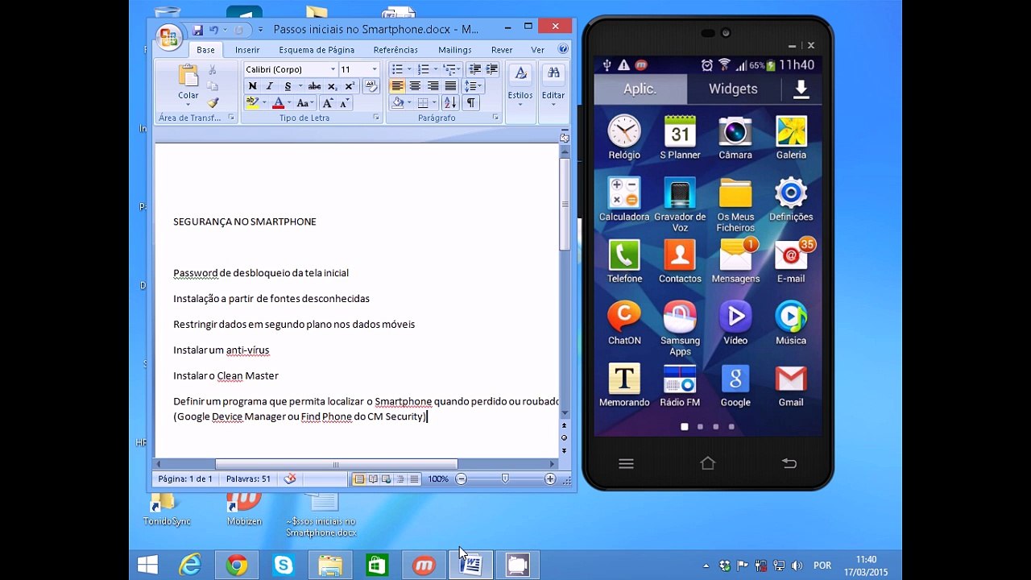Click the Colar paste clipboard icon
The height and width of the screenshot is (580, 1031).
188,77
